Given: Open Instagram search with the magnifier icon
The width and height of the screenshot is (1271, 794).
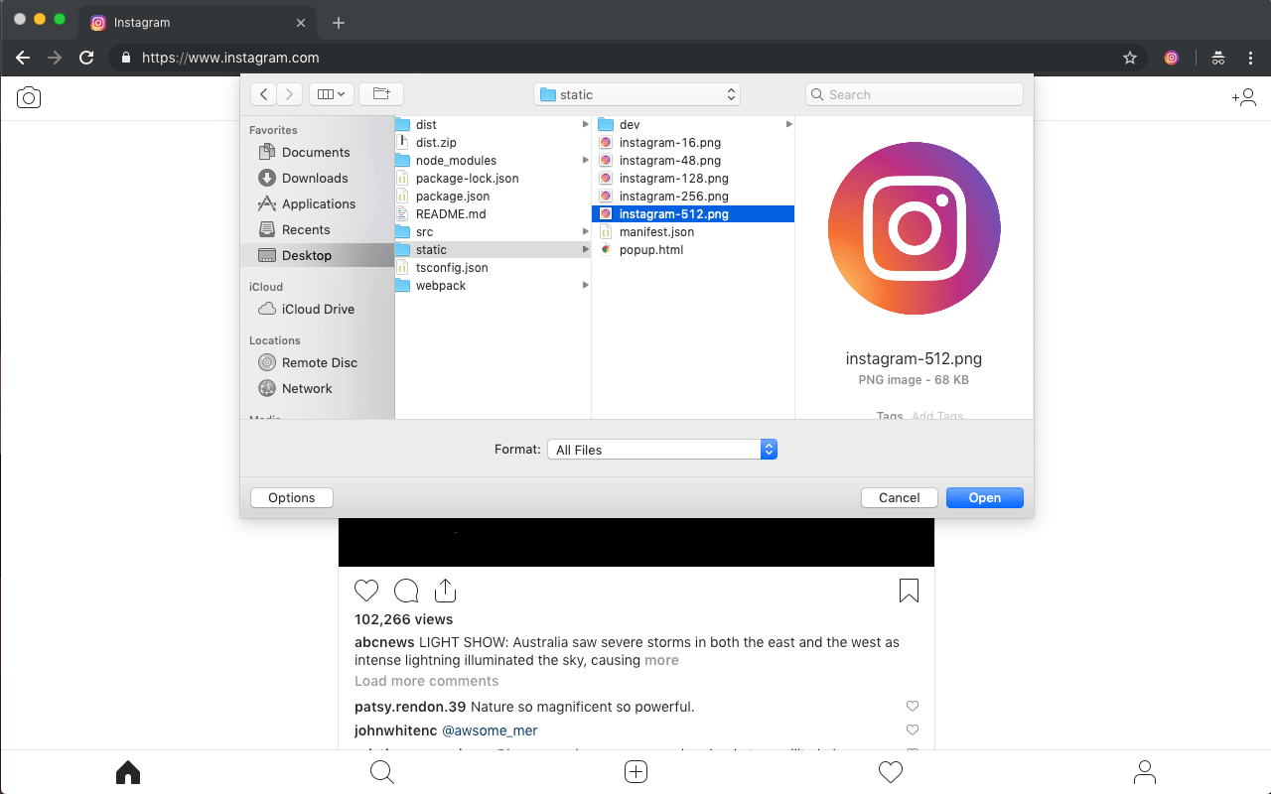Looking at the screenshot, I should tap(381, 771).
